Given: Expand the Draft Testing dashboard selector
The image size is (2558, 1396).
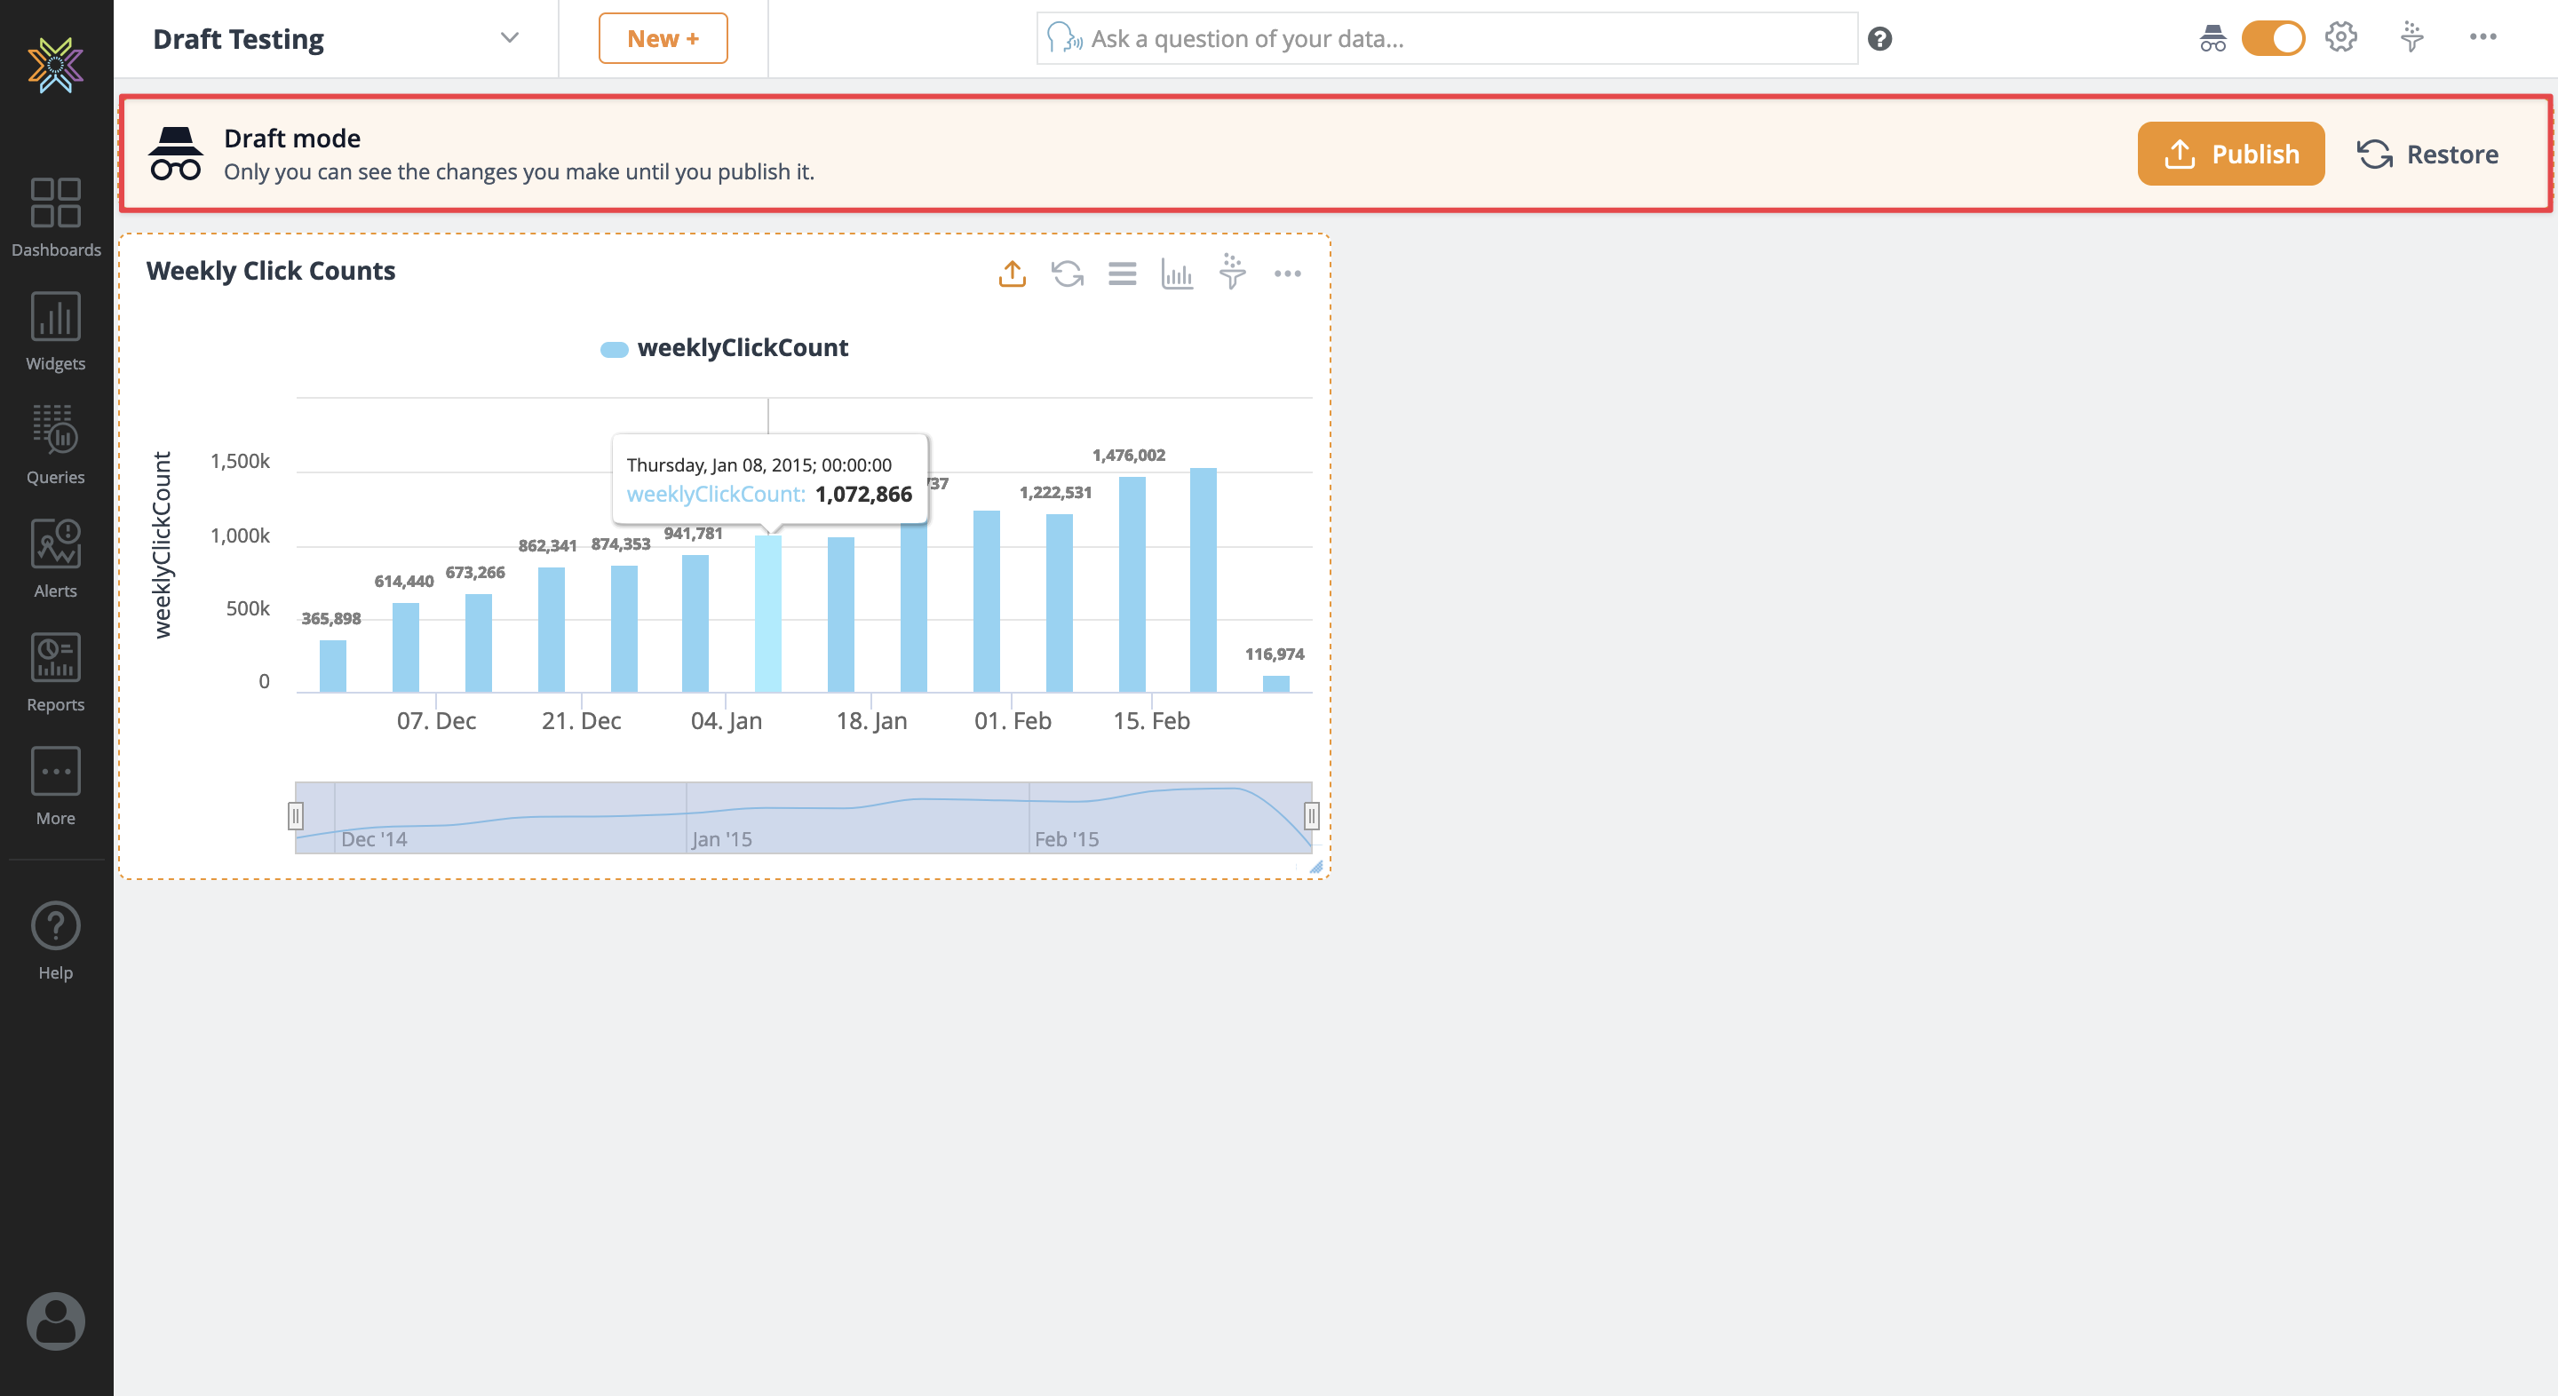Looking at the screenshot, I should tap(508, 37).
